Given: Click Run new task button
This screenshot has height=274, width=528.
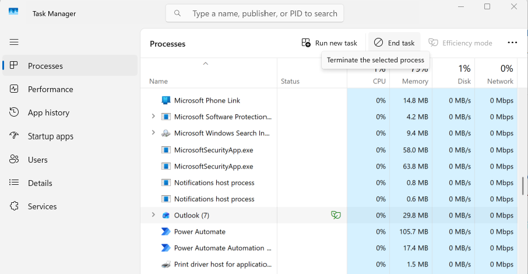Looking at the screenshot, I should tap(329, 43).
